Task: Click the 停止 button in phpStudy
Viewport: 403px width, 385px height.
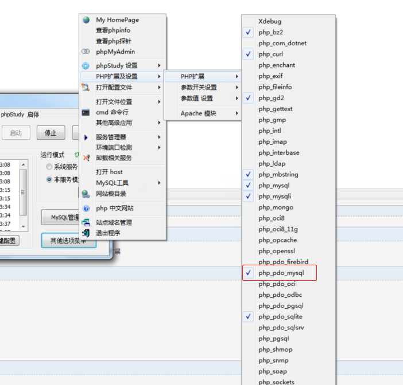Action: point(51,132)
